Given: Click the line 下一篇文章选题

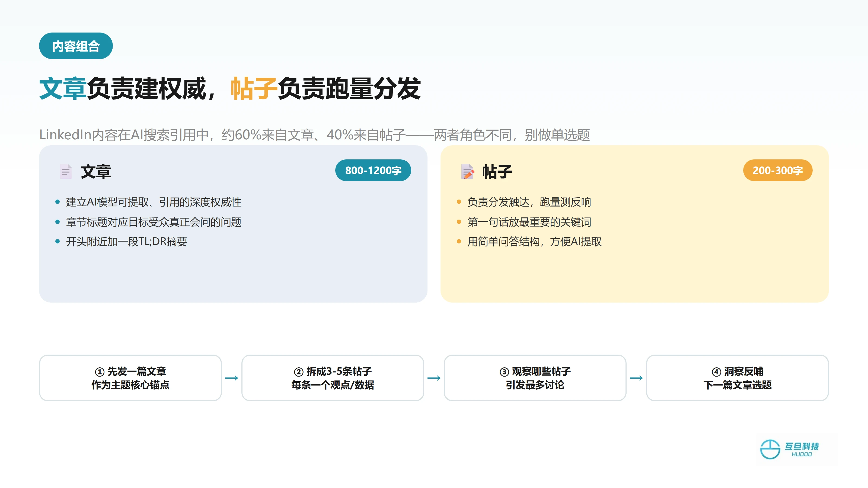Looking at the screenshot, I should coord(737,385).
